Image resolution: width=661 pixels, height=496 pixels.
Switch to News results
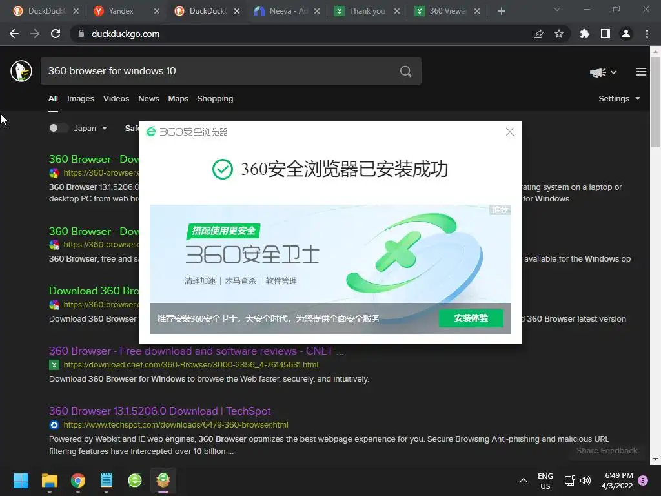(148, 99)
